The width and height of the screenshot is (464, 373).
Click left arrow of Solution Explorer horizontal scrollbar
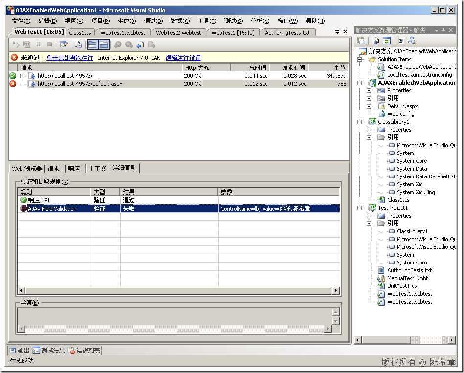(x=358, y=340)
